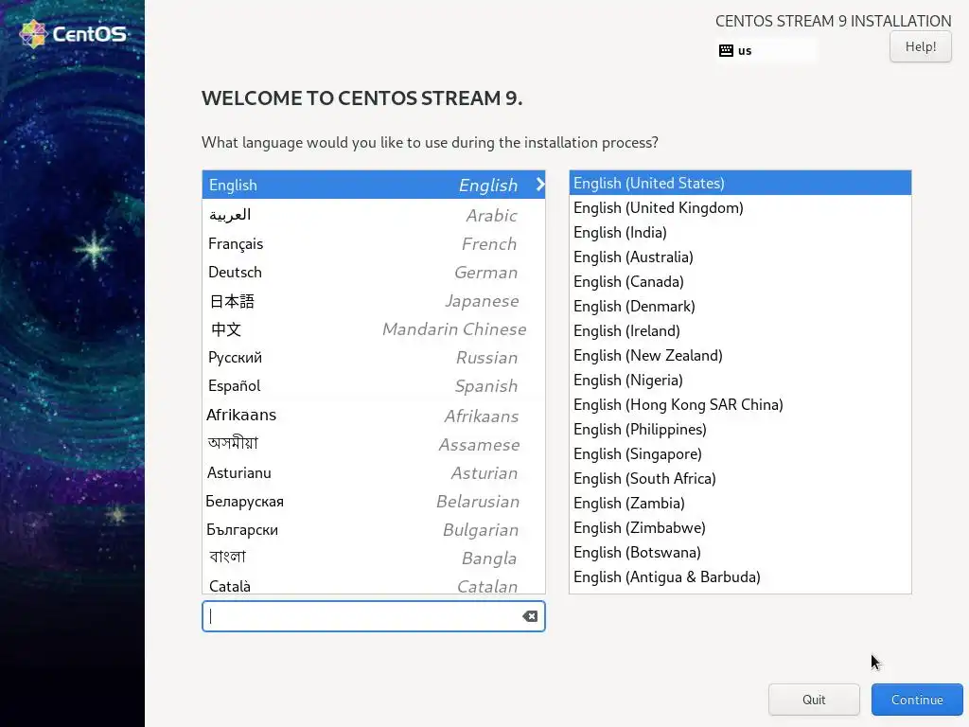
Task: Select English (Ireland) locale
Action: pyautogui.click(x=740, y=330)
